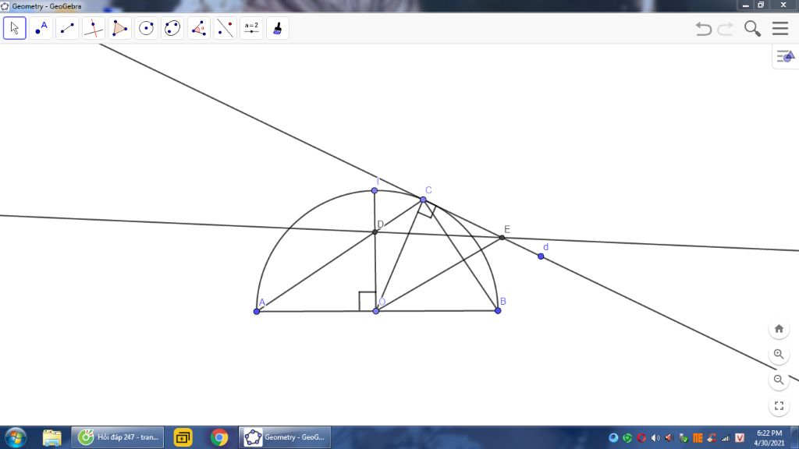Click the Opera tray icon
Screen dimensions: 799x449
(x=641, y=438)
